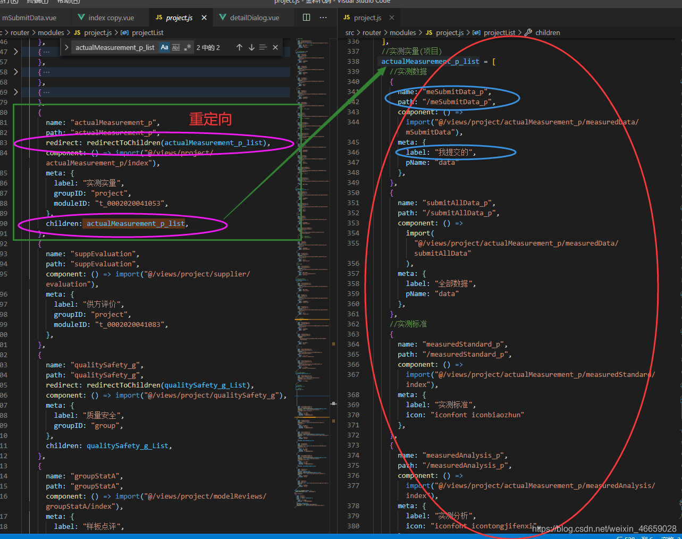Click Vue icon on index copy.vue tab
This screenshot has width=682, height=539.
point(81,18)
